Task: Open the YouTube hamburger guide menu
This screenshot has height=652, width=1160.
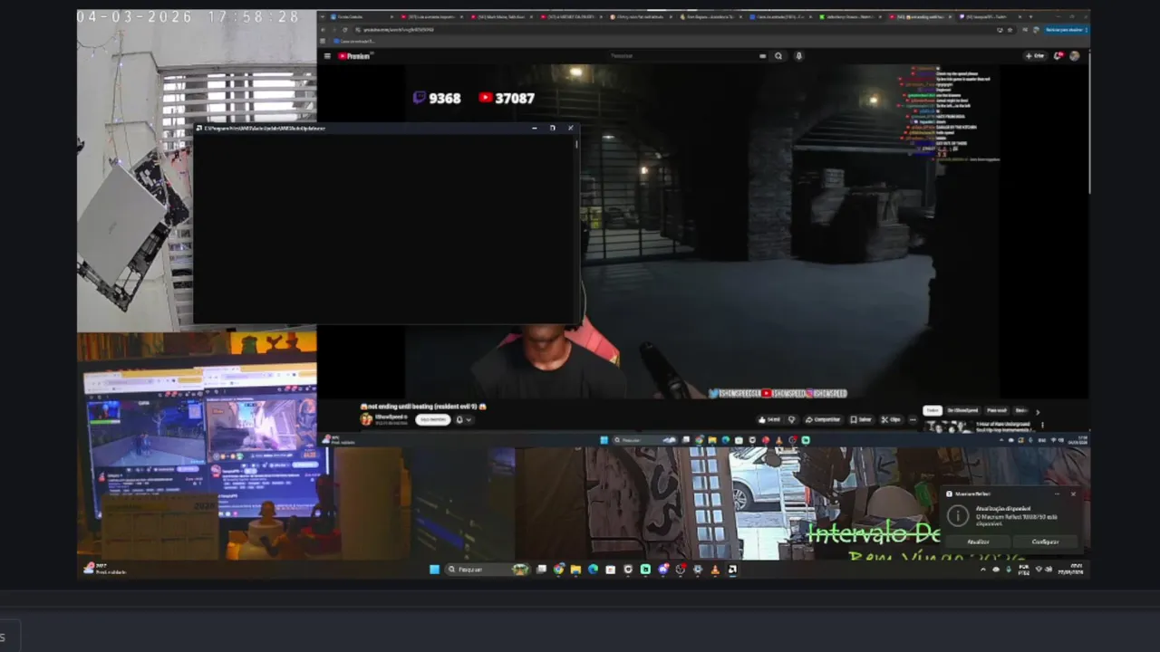Action: (x=328, y=56)
